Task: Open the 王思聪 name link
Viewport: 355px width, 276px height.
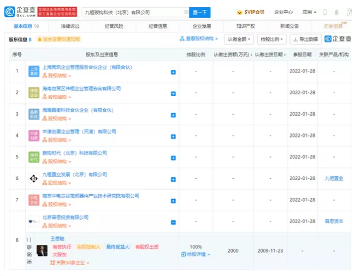Action: [57, 239]
